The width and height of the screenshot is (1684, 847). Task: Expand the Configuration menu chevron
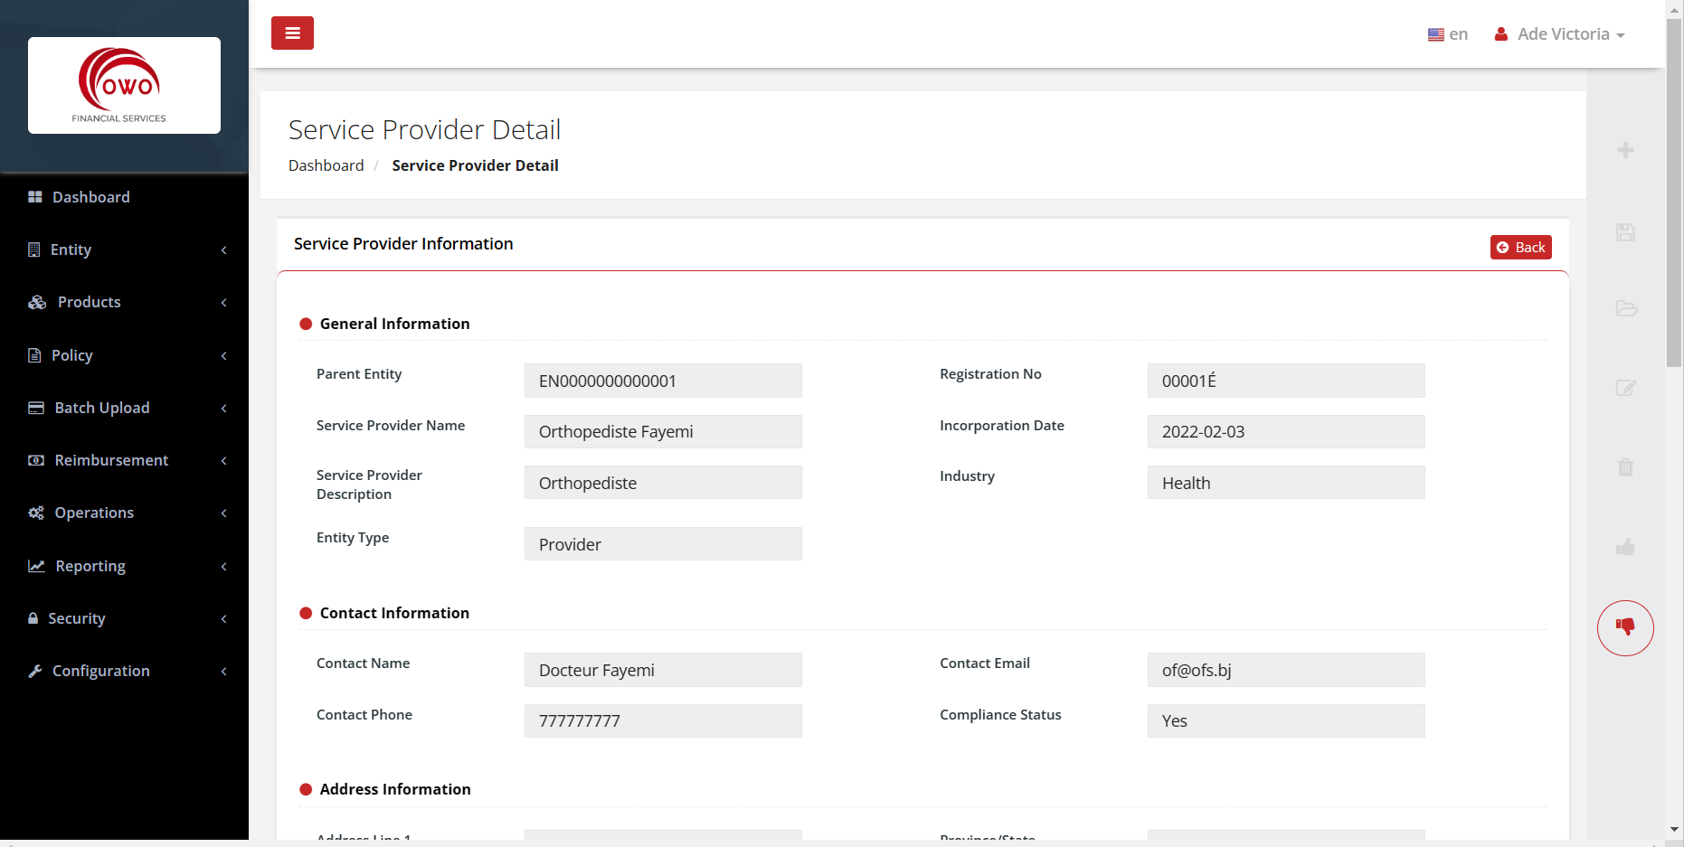[223, 672]
